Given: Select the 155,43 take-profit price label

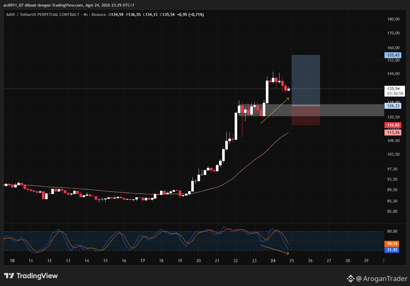Looking at the screenshot, I should [x=393, y=55].
